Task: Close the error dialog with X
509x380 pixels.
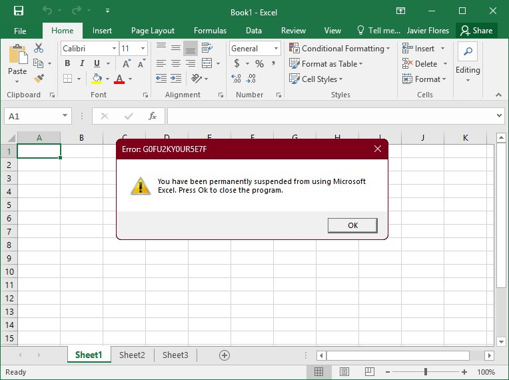Action: pyautogui.click(x=378, y=149)
